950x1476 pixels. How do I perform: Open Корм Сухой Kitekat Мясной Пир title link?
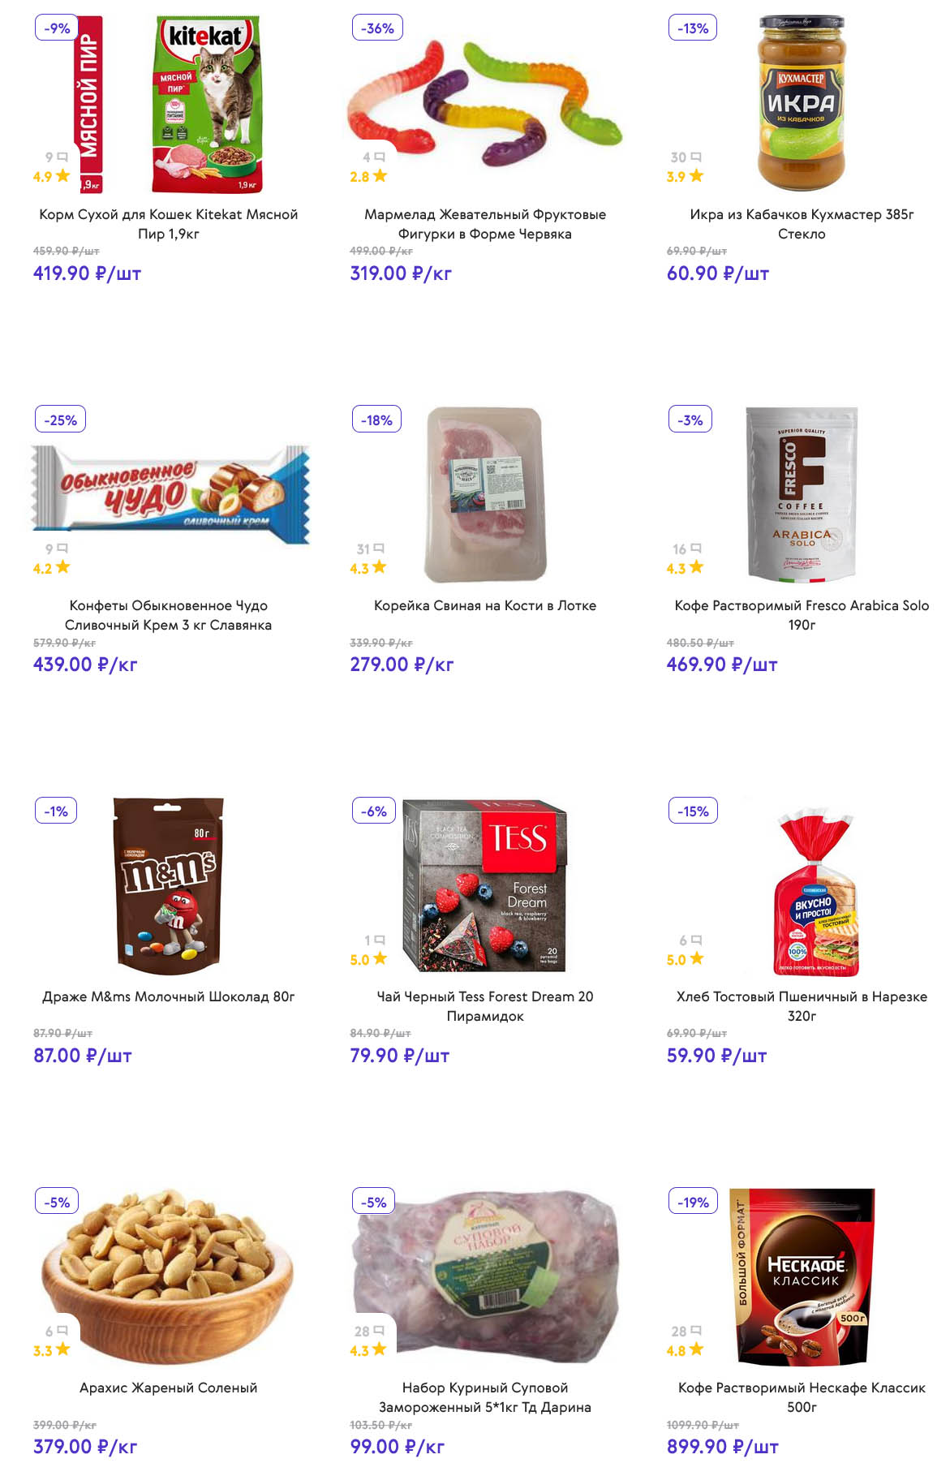click(x=169, y=224)
